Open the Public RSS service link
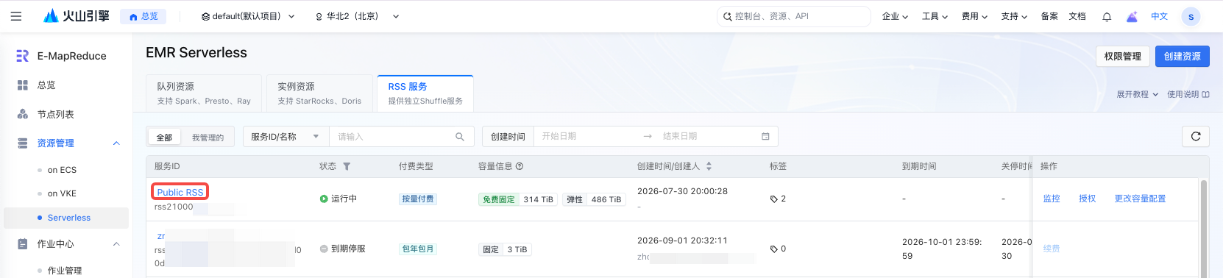This screenshot has width=1223, height=278. 180,192
